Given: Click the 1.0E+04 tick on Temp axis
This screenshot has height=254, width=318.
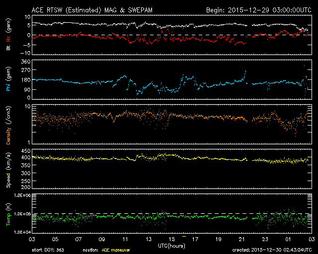Looking at the screenshot, I should (x=19, y=231).
